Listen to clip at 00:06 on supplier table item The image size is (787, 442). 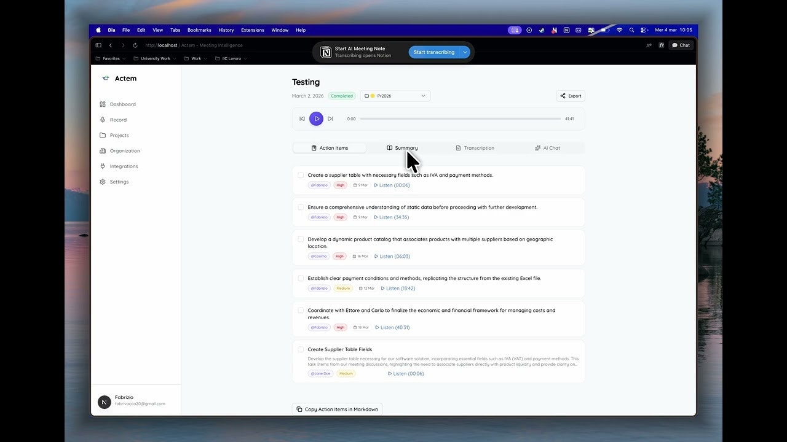(x=392, y=185)
